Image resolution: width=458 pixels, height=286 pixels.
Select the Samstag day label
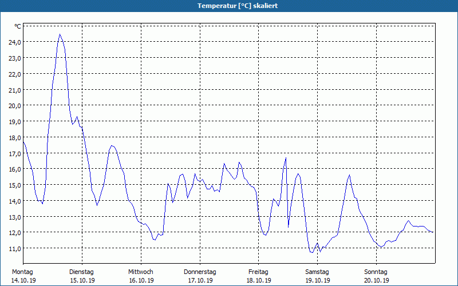point(317,272)
